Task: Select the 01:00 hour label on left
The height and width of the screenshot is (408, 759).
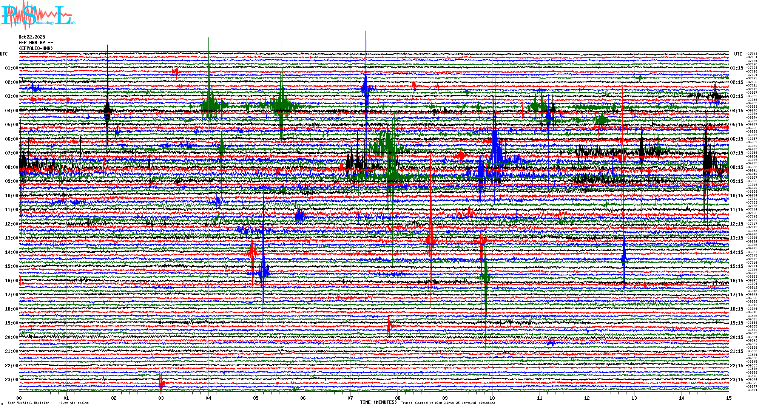Action: [x=11, y=68]
